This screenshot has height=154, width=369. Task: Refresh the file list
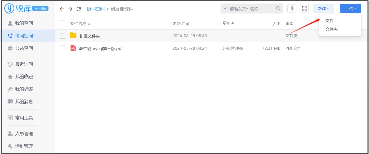tap(79, 9)
